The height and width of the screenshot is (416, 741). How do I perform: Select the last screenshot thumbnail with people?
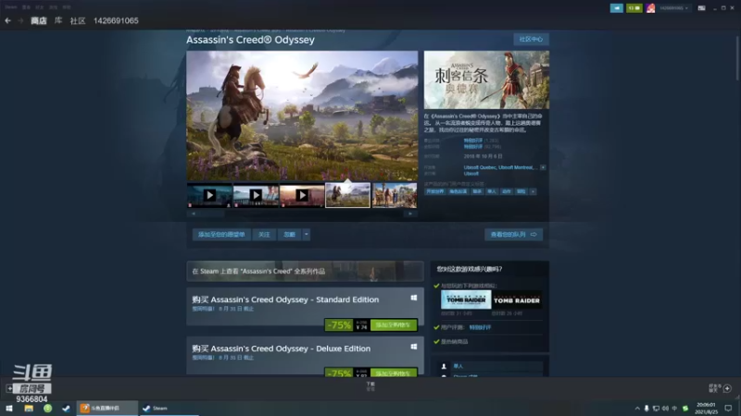[395, 195]
